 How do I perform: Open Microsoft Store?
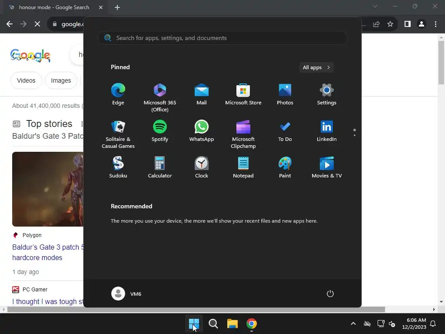tap(243, 94)
